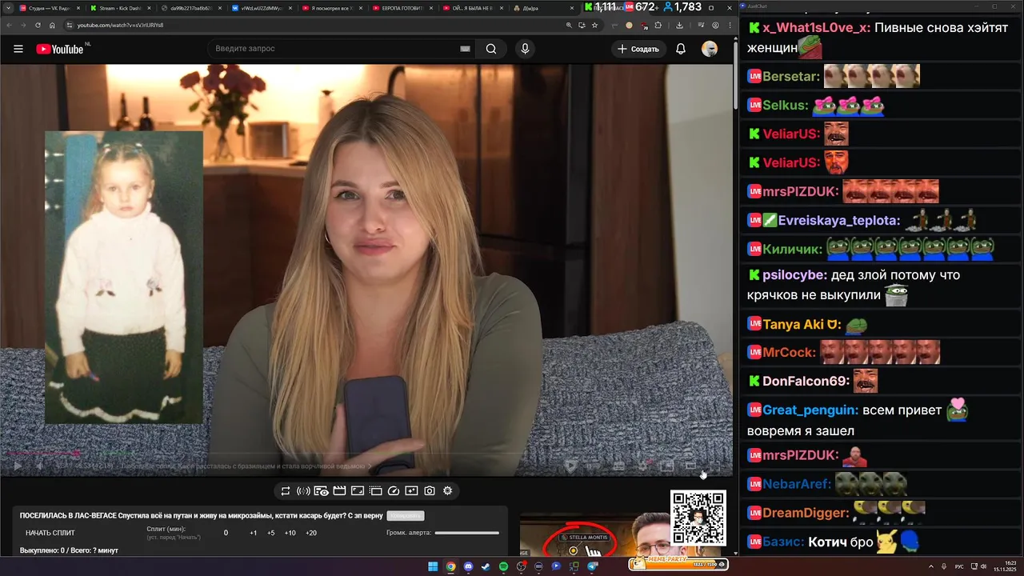
Task: Click the 'Создать' create button
Action: pos(638,49)
